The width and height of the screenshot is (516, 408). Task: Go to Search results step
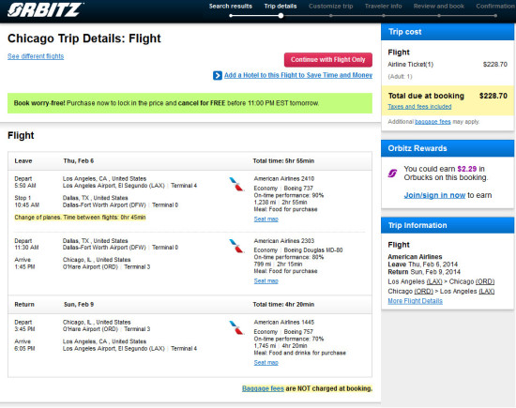pos(231,7)
